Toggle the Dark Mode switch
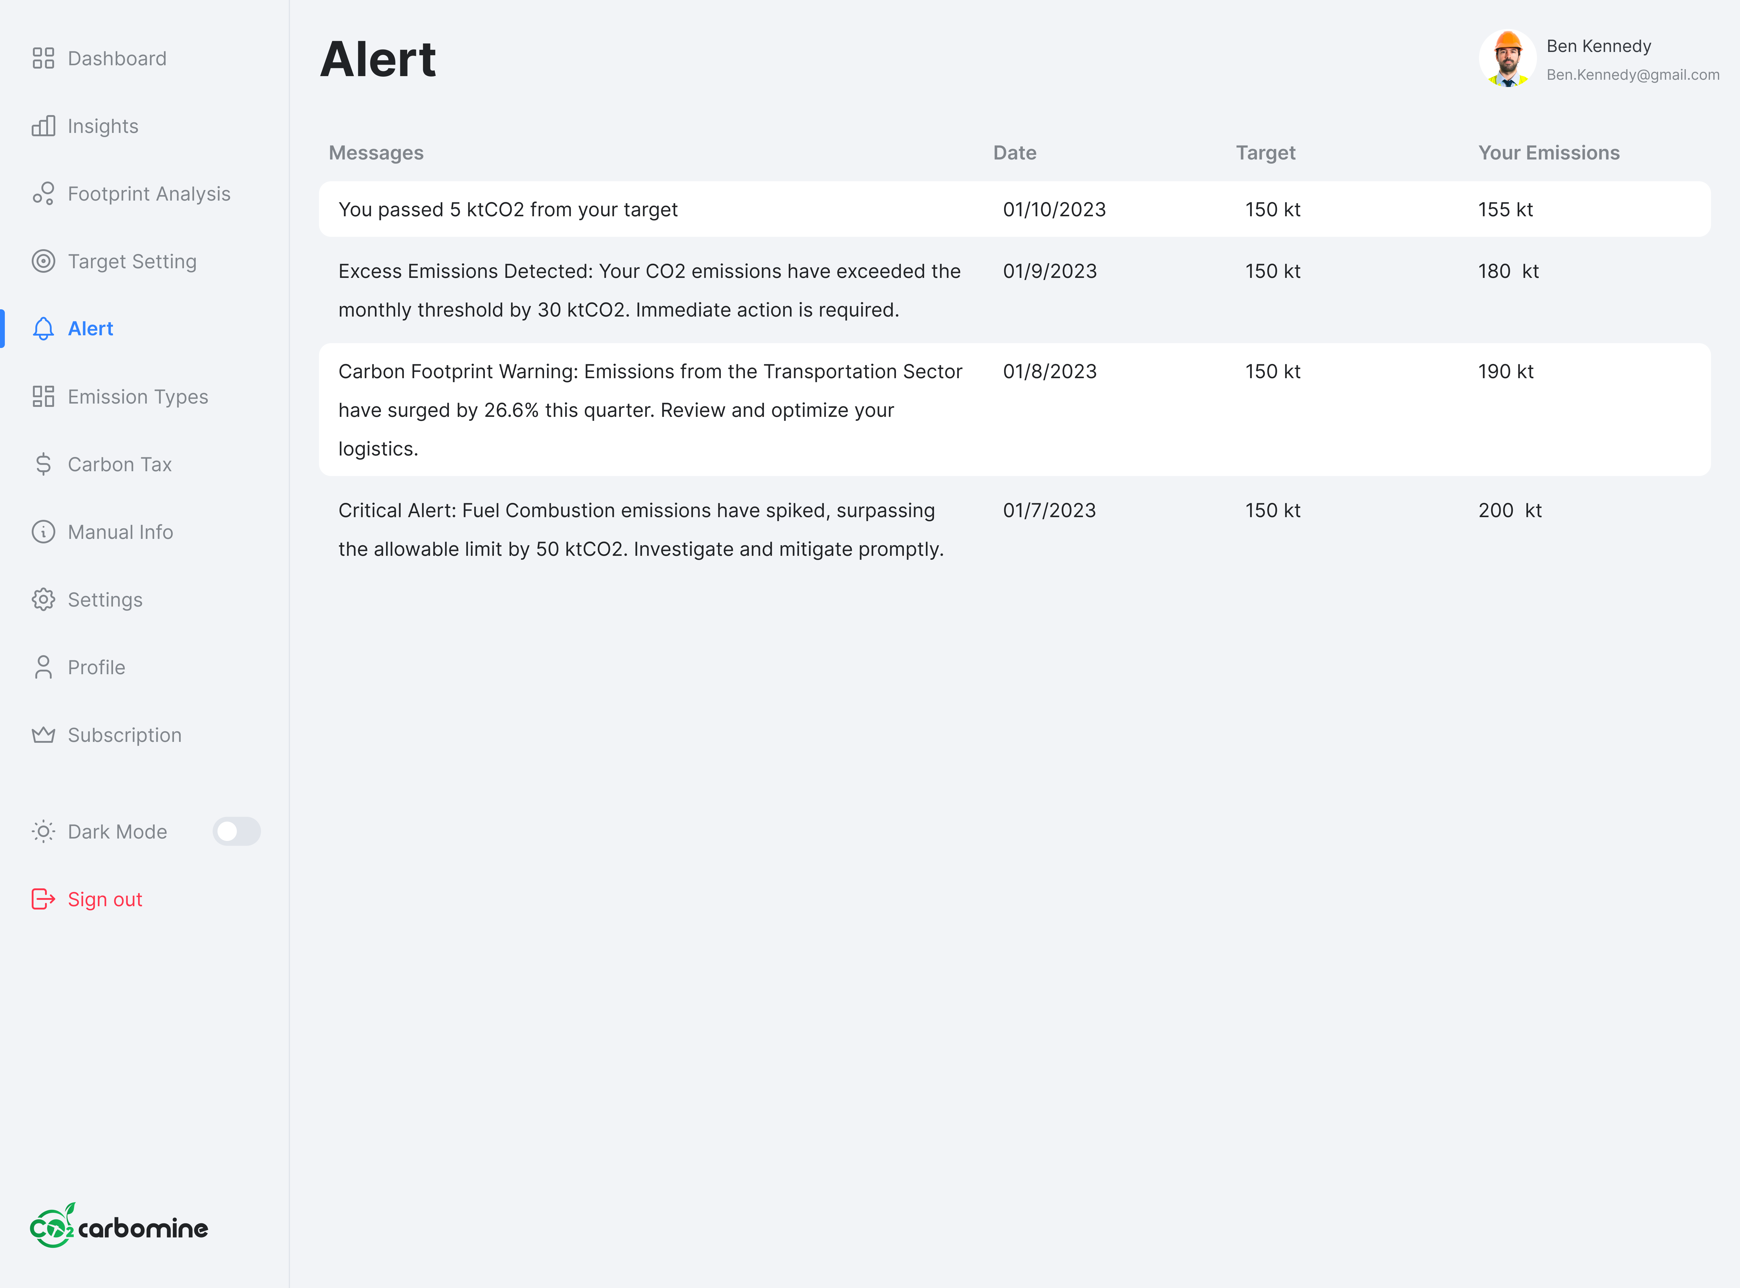 click(236, 831)
